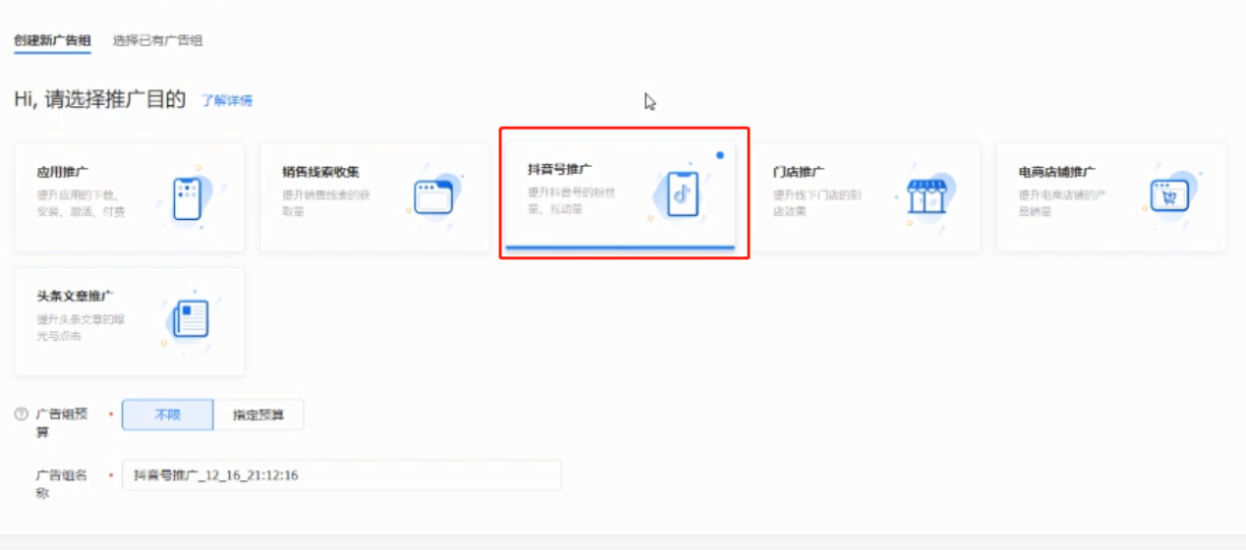Select the 销售线索收集 card title
The image size is (1246, 550).
pos(321,172)
